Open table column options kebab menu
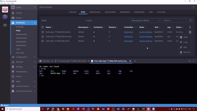Viewport: 197px width, 111px height. pyautogui.click(x=190, y=27)
